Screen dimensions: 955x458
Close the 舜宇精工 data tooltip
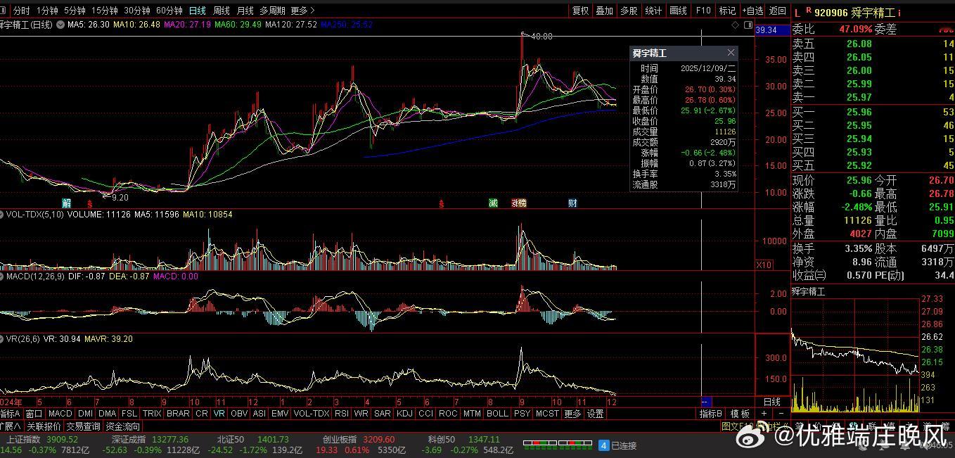[731, 53]
